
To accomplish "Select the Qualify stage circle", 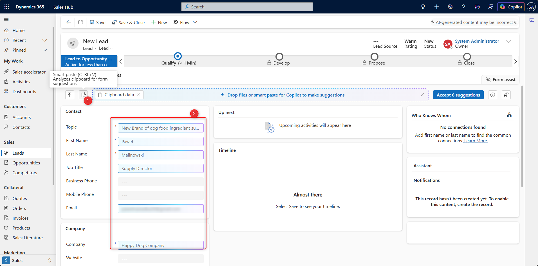I will tap(178, 56).
